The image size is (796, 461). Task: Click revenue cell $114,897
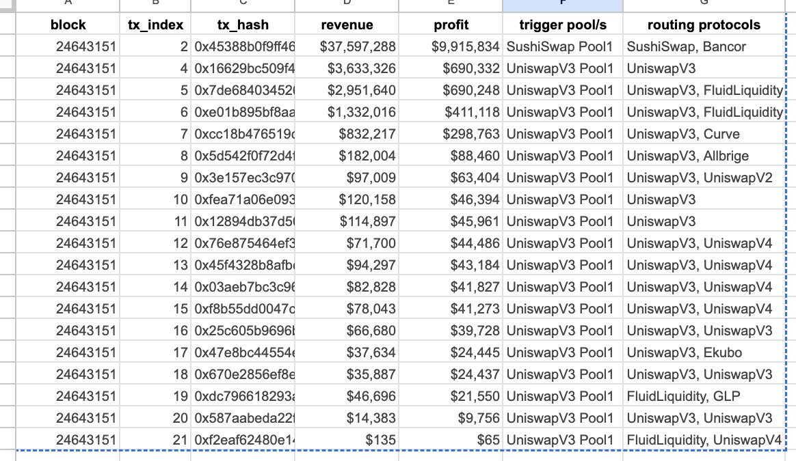[x=347, y=221]
